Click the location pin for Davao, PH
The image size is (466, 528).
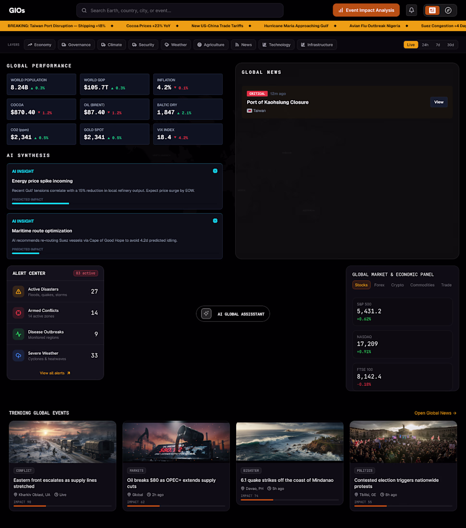tap(242, 489)
